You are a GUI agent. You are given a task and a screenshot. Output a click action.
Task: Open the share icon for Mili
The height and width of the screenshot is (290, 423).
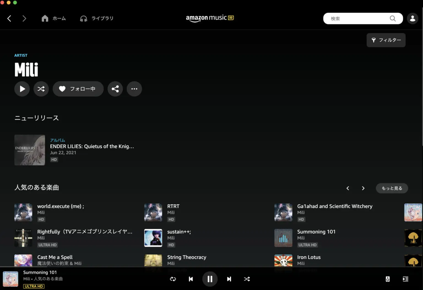pos(115,89)
